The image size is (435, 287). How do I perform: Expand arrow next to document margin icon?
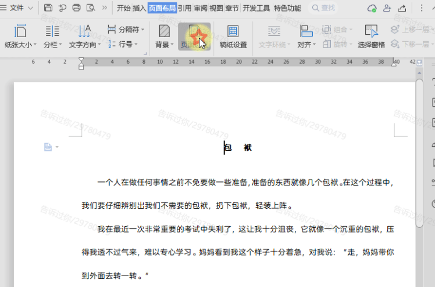click(57, 147)
